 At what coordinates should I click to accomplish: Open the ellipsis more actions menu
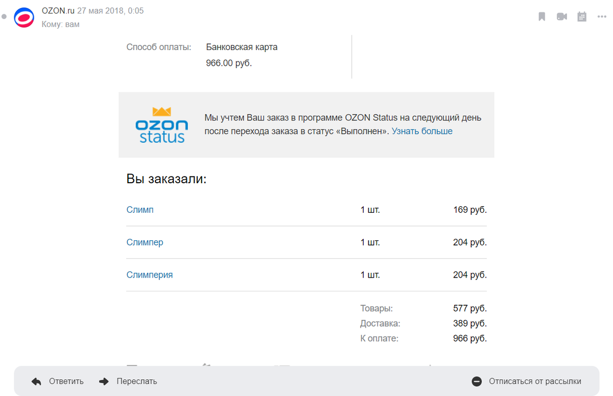[602, 16]
